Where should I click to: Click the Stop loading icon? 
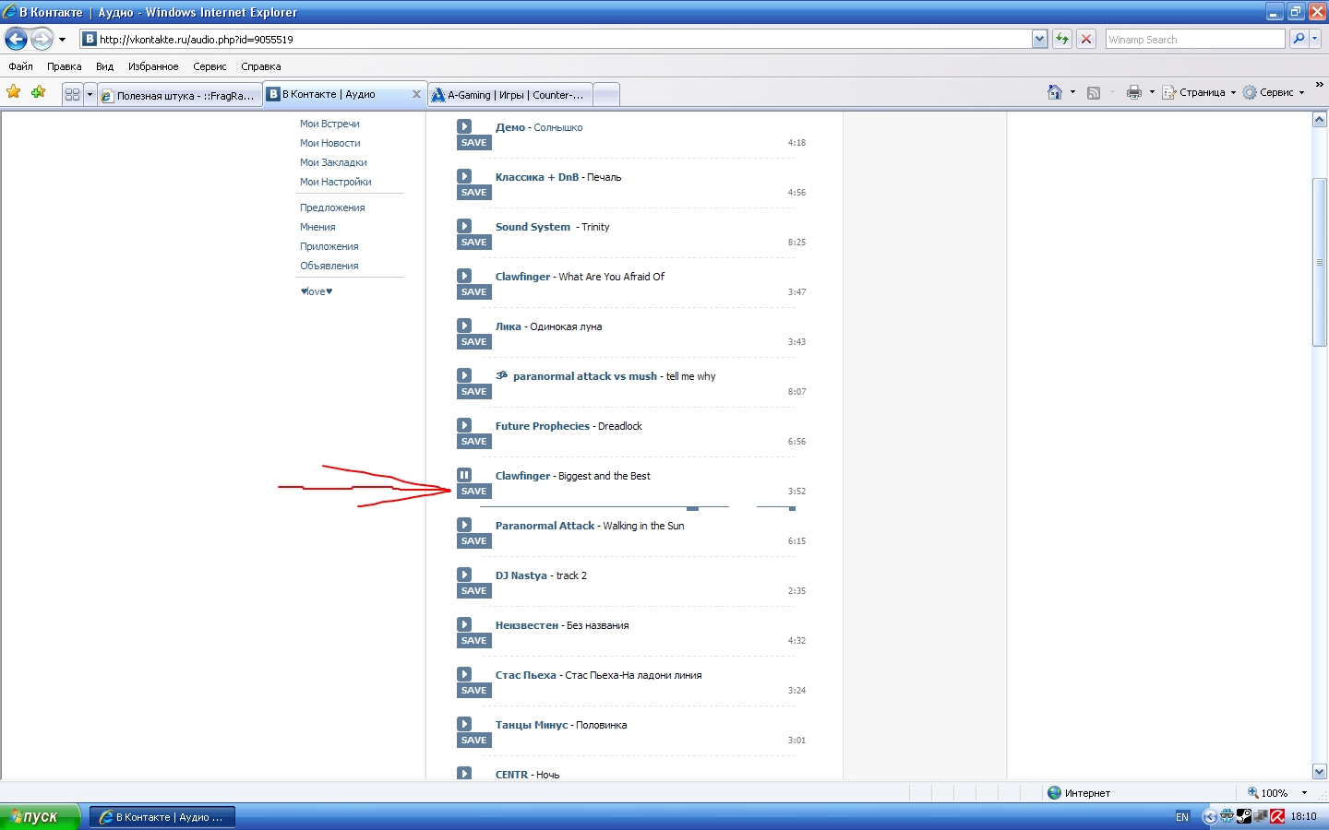(1086, 39)
